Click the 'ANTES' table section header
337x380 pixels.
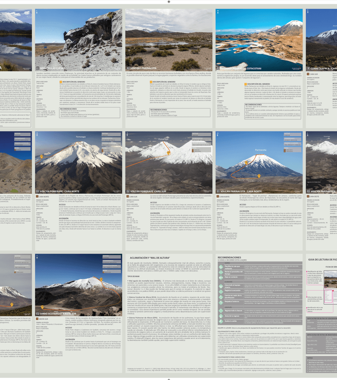(x=227, y=263)
